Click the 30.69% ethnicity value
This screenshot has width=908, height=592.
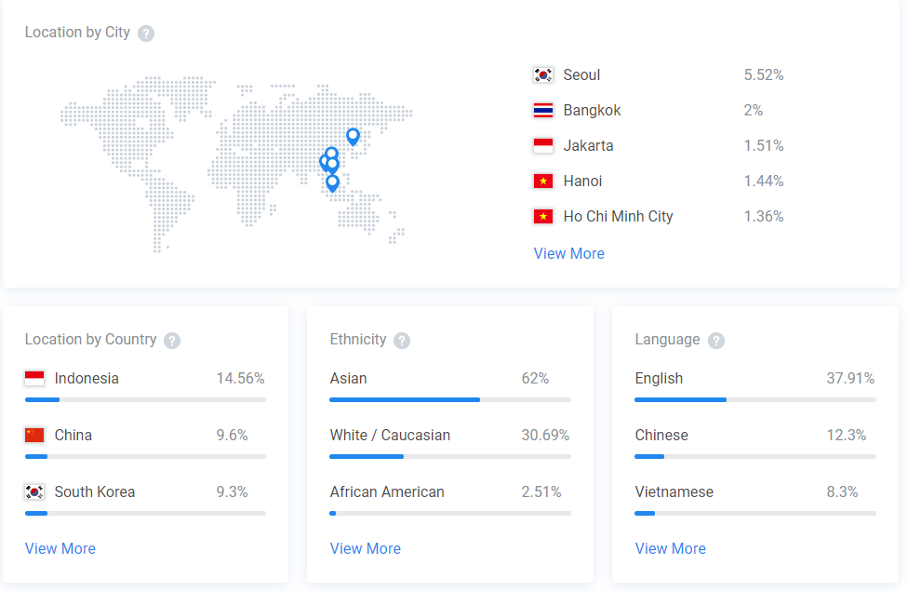tap(545, 435)
